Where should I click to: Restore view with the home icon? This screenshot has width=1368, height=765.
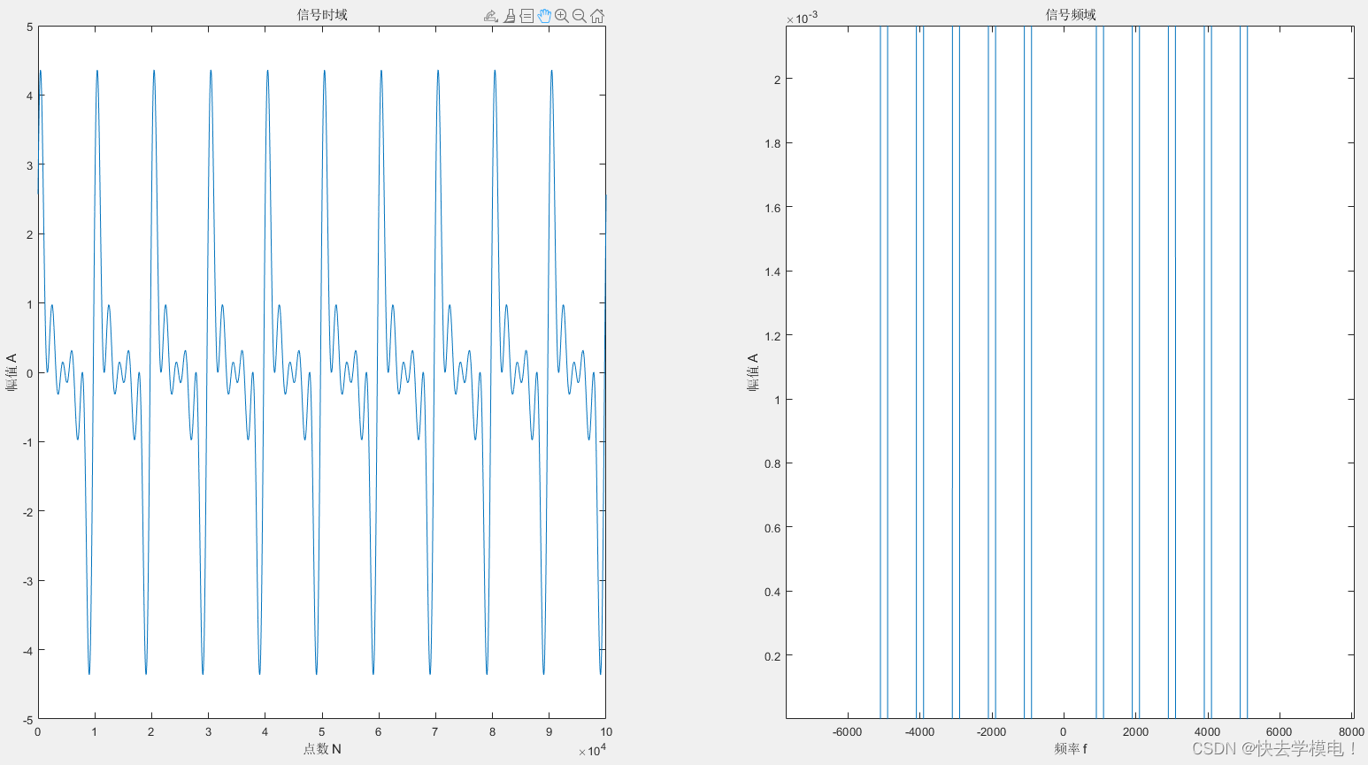point(597,16)
